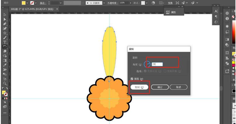Image resolution: width=236 pixels, height=124 pixels.
Task: Choose the Selection arrow tool
Action: 5,14
